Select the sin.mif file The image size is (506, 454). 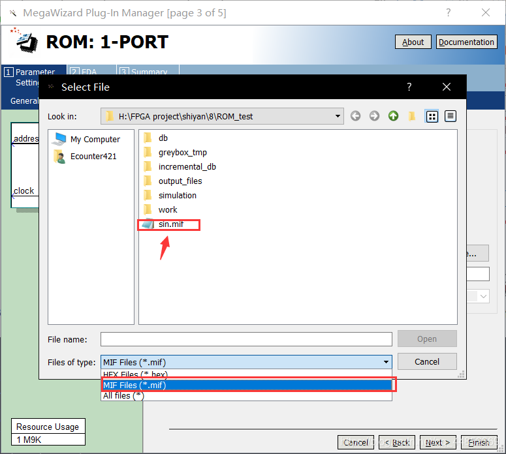[x=163, y=224]
